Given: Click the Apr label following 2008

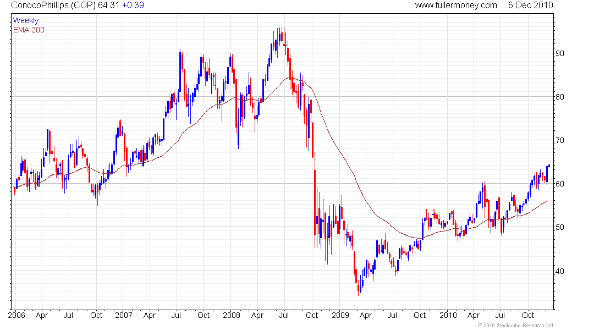Looking at the screenshot, I should click(x=257, y=315).
